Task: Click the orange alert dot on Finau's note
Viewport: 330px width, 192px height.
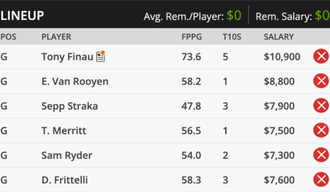Action: [x=102, y=52]
